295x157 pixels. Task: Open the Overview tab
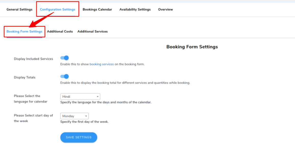[165, 9]
